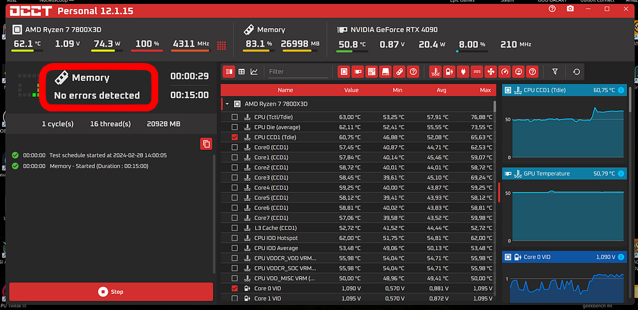
Task: Click the Core2 (CCD1) row label
Action: (271, 167)
